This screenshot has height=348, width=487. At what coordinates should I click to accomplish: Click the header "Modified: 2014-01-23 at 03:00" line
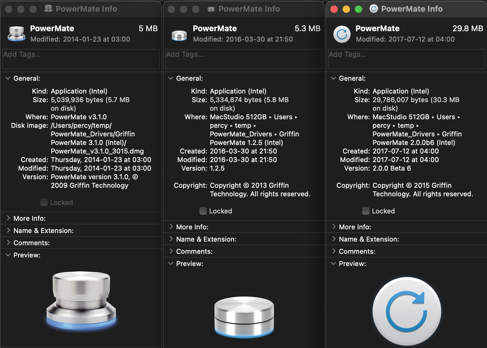click(80, 39)
